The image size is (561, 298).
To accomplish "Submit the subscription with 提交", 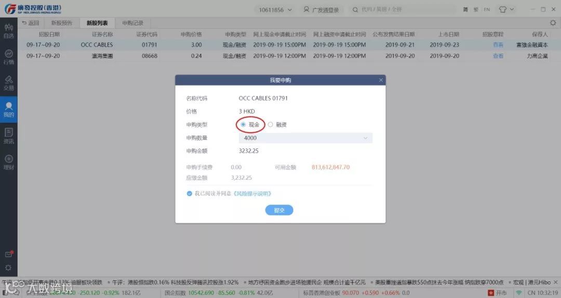I will point(279,210).
